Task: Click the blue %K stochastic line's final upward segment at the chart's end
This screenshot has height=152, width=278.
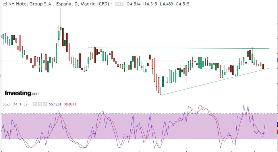Action: (264, 130)
